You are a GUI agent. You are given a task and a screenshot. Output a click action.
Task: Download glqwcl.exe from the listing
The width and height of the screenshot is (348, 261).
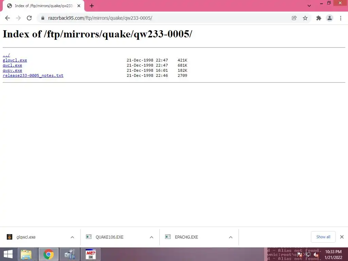15,60
